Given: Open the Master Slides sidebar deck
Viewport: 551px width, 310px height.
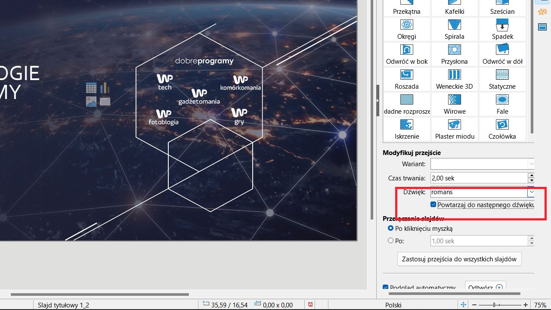Looking at the screenshot, I should click(542, 27).
